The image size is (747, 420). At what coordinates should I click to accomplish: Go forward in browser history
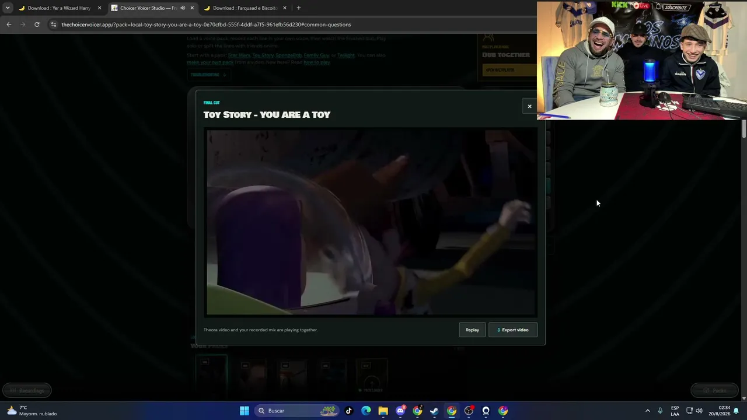23,24
